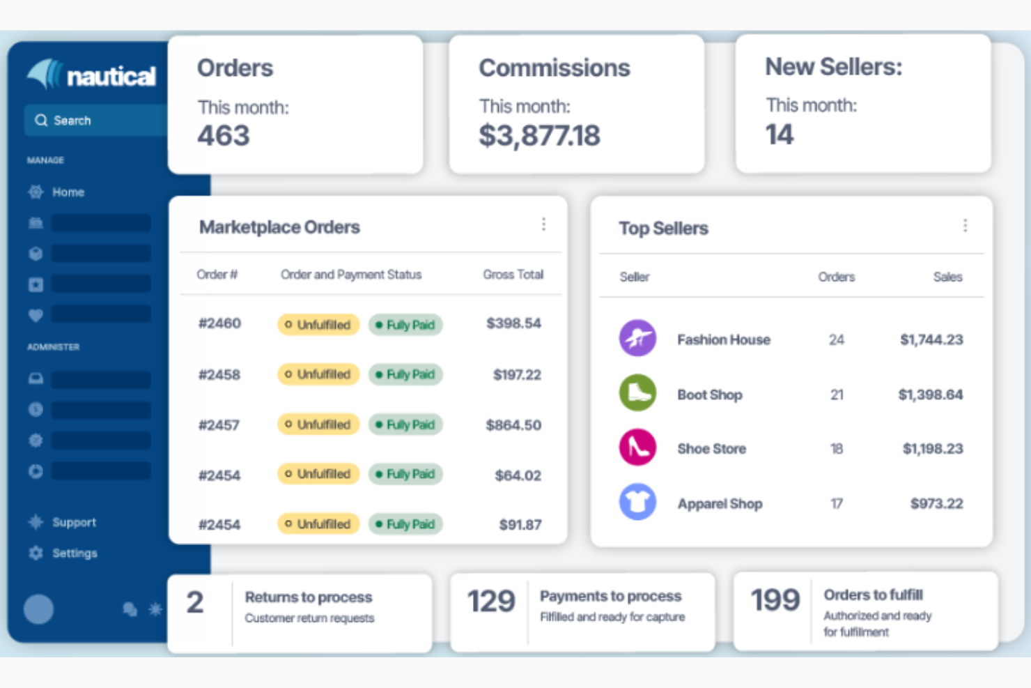This screenshot has width=1031, height=688.
Task: Open Settings from the sidebar menu
Action: pos(75,553)
